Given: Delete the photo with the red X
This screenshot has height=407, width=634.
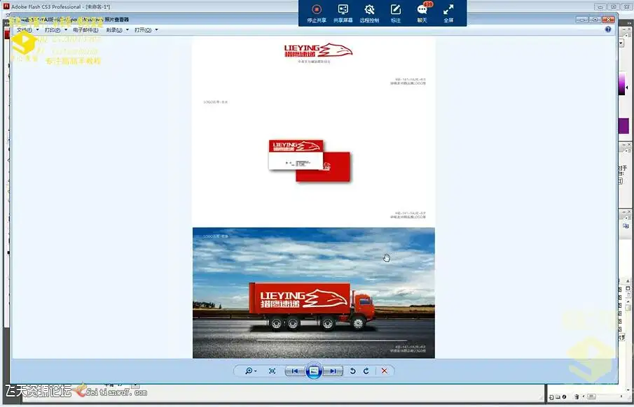Looking at the screenshot, I should 384,371.
